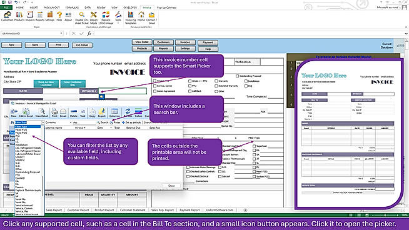Screen dimensions: 409x230
Task: Open Settings briefcase icon in ribbon
Action: [50, 16]
